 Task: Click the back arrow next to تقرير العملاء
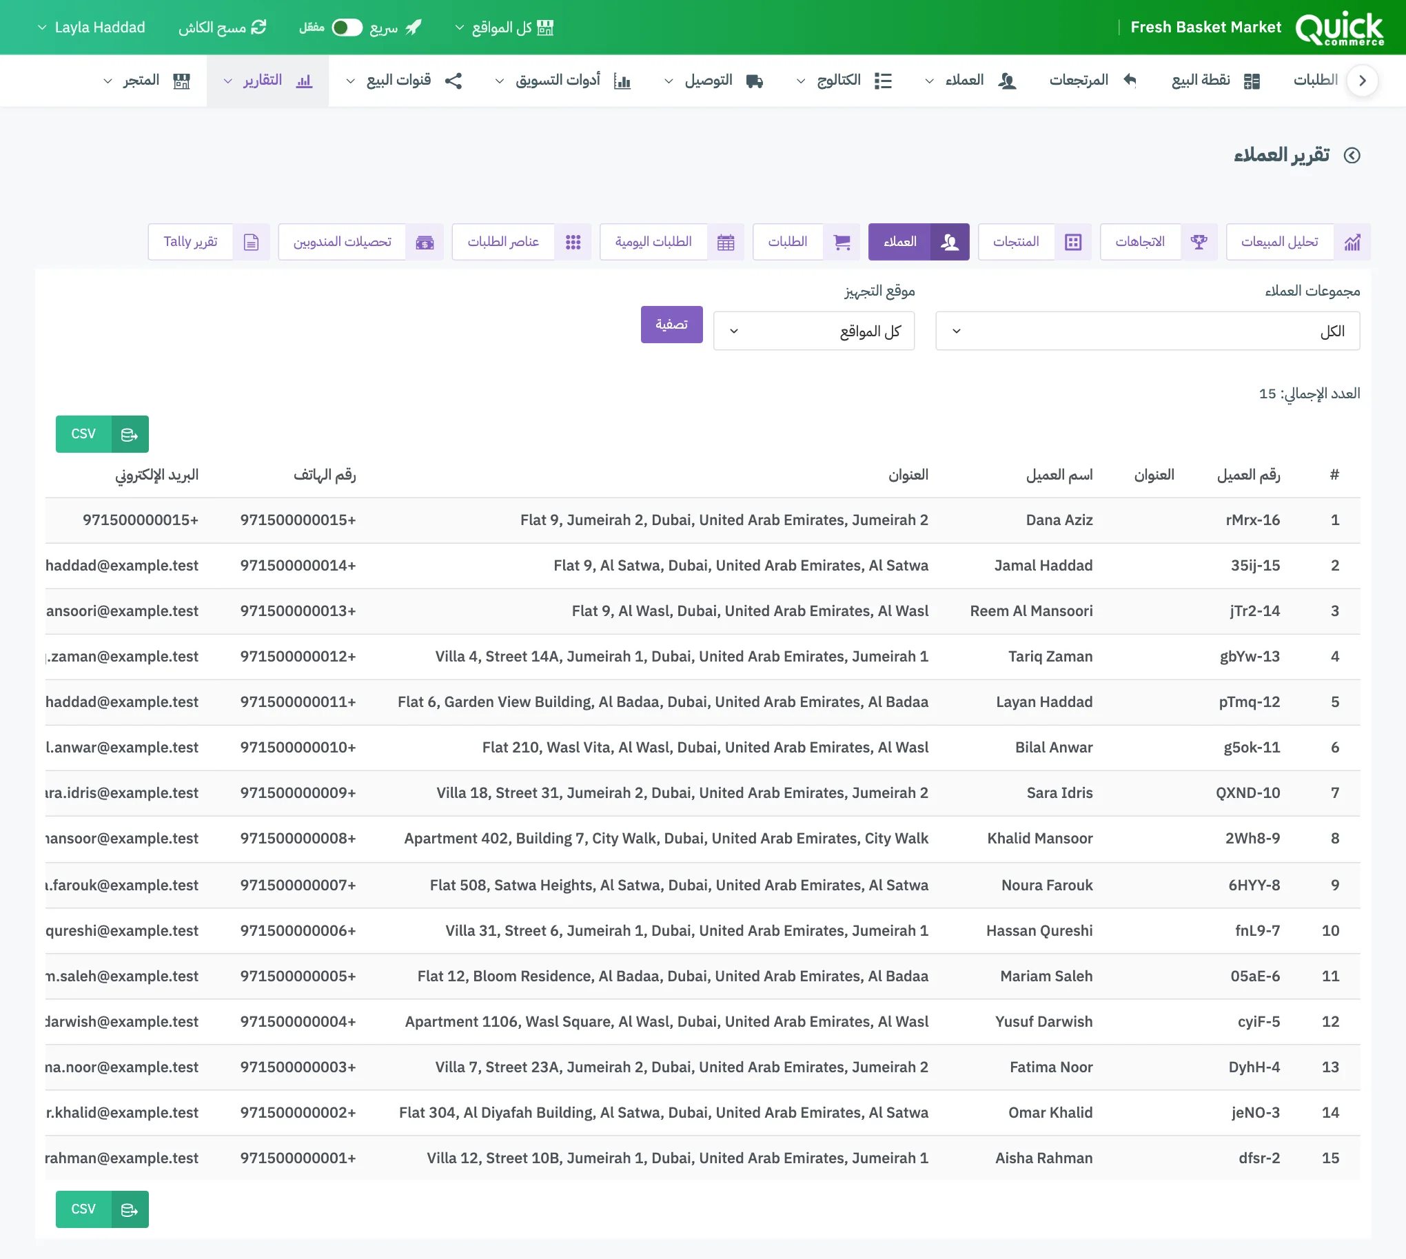(1352, 155)
